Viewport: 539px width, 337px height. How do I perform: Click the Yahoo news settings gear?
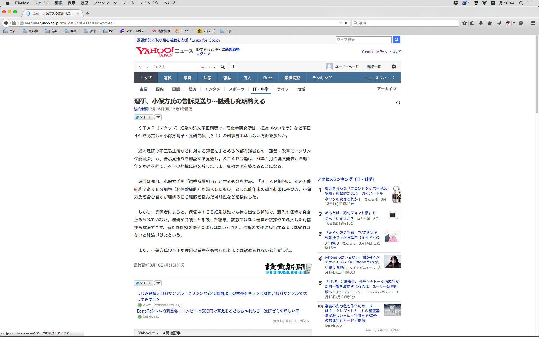[x=394, y=67]
